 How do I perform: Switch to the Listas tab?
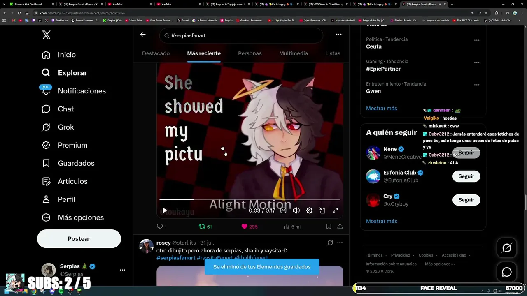[333, 53]
